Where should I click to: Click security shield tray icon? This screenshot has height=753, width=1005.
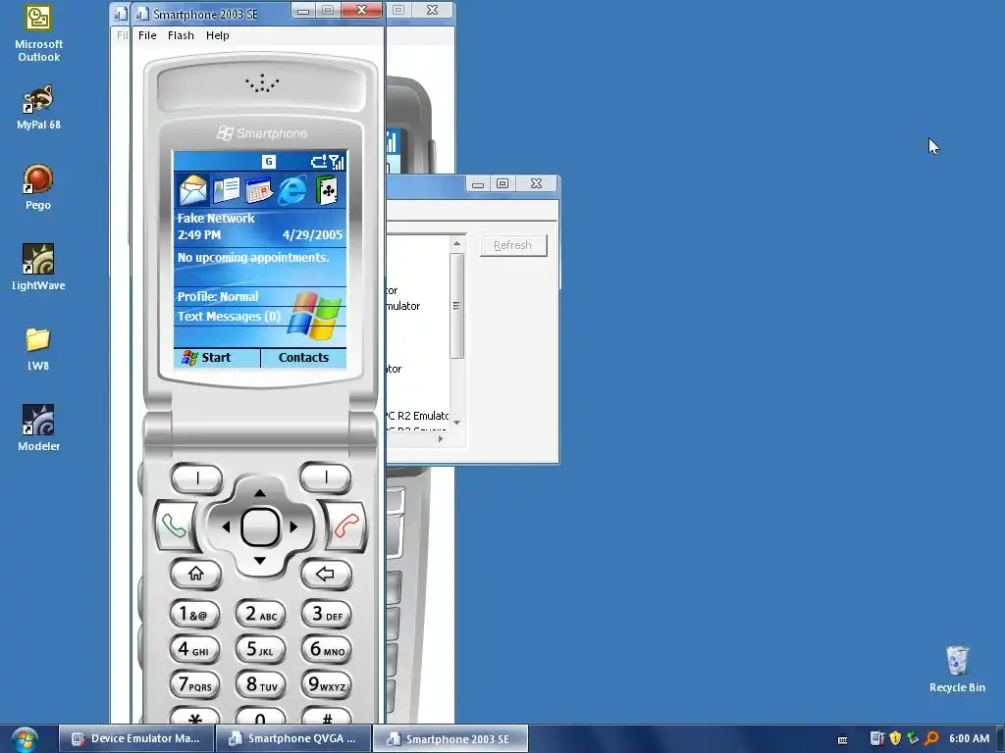(x=895, y=738)
